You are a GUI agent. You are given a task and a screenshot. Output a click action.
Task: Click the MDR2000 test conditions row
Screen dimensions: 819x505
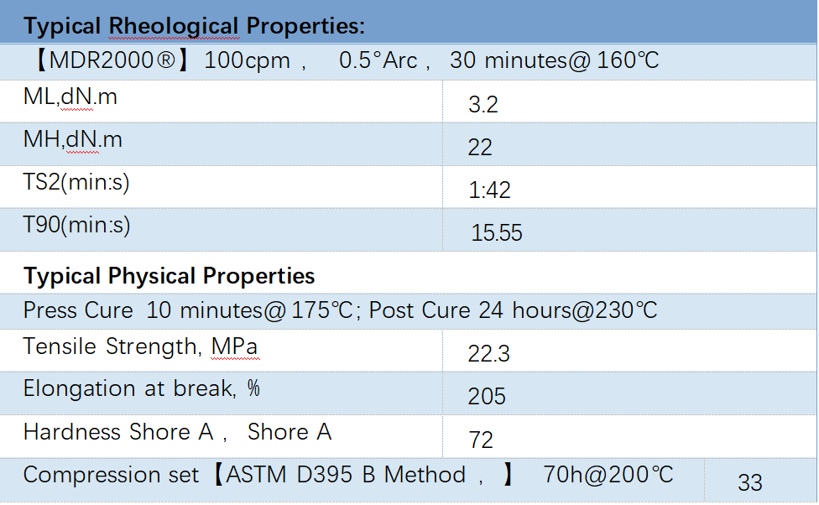(x=341, y=60)
